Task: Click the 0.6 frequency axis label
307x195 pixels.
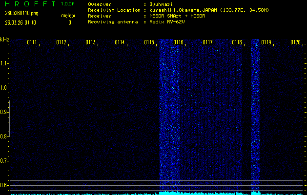Action: coord(4,185)
